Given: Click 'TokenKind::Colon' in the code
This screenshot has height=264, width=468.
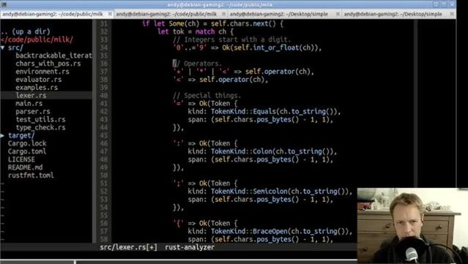Looking at the screenshot, I should coord(242,151).
